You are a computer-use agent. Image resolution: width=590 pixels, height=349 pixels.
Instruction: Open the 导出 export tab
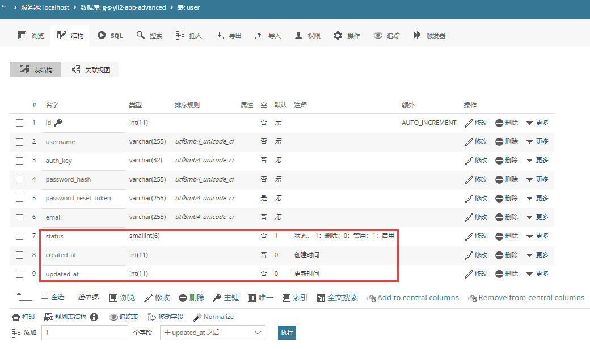[x=229, y=36]
